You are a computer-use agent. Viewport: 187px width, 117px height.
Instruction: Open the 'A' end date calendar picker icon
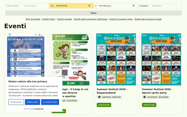click(133, 6)
